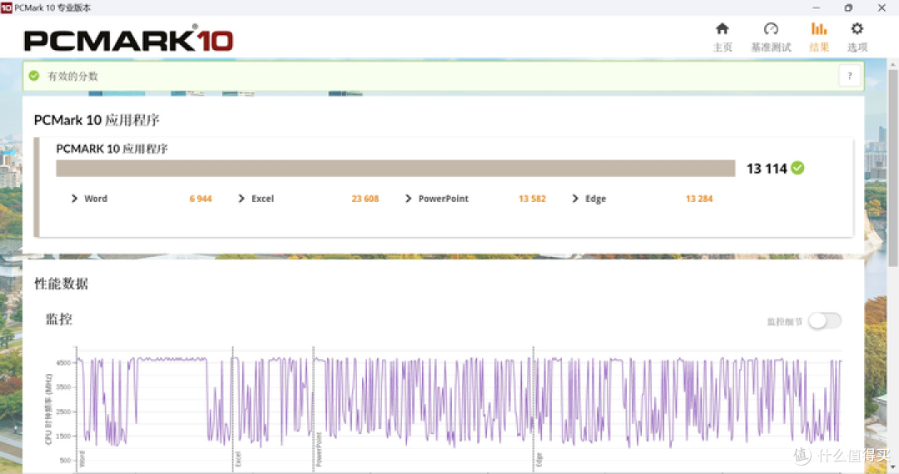This screenshot has height=474, width=899.
Task: Restore the PCMark 10 window size
Action: [848, 7]
